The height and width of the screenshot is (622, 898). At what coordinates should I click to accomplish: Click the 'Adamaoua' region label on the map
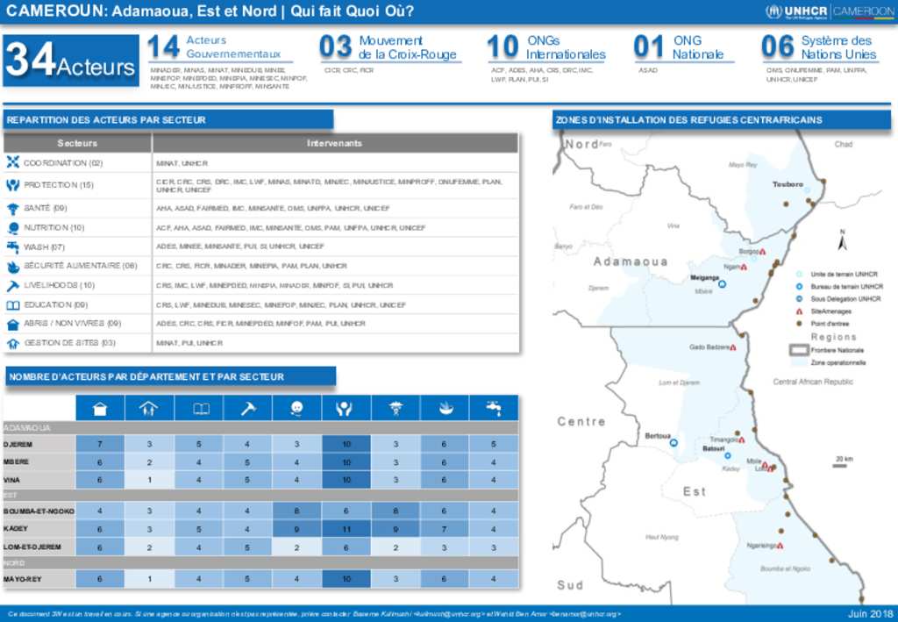631,261
